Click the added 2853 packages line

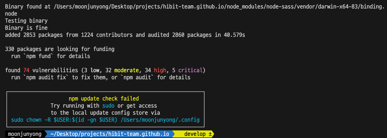click(125, 35)
